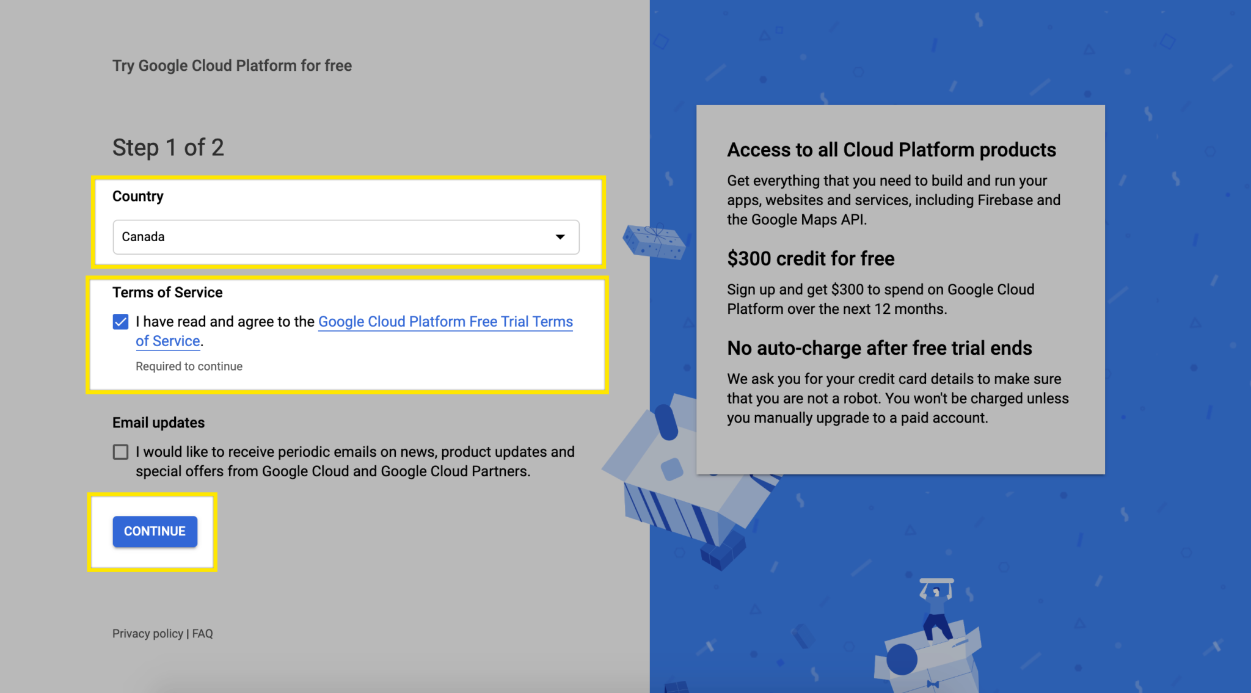Image resolution: width=1251 pixels, height=693 pixels.
Task: Click 'Try Google Cloud Platform for free' title
Action: coord(232,66)
